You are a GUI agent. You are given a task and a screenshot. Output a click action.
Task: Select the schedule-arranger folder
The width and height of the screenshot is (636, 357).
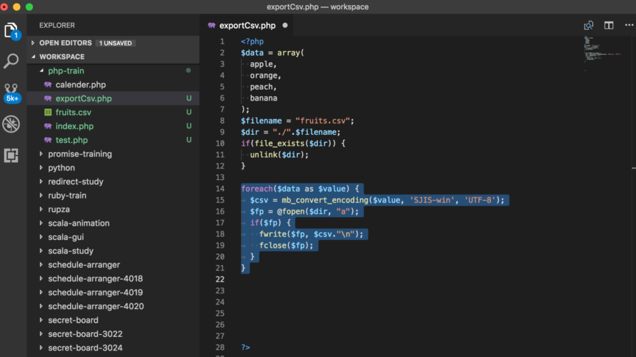click(x=113, y=265)
